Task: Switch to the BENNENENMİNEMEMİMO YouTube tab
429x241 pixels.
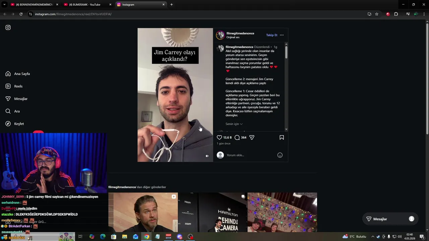Action: [x=34, y=5]
